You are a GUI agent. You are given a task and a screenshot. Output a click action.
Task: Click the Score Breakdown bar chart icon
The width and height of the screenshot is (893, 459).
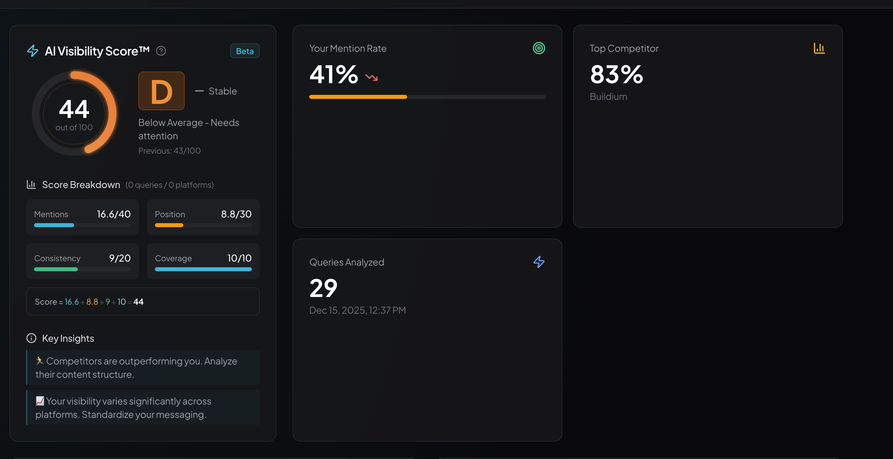[31, 184]
